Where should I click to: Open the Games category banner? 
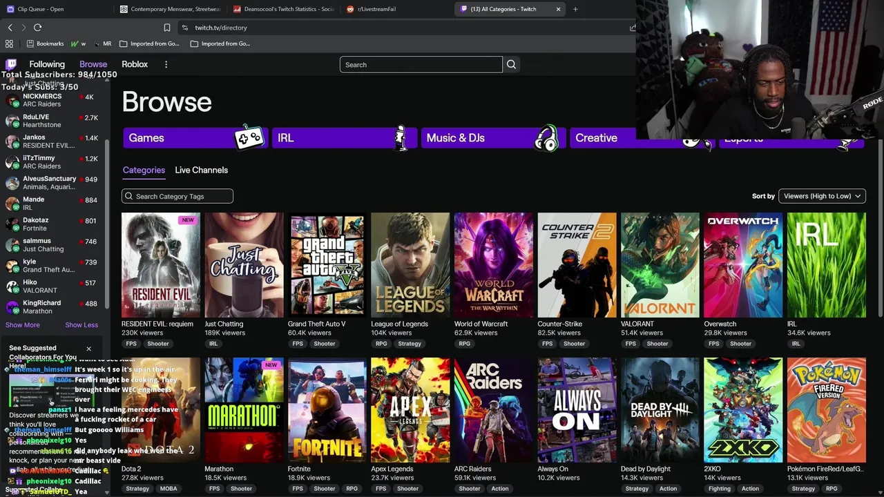[x=195, y=138]
